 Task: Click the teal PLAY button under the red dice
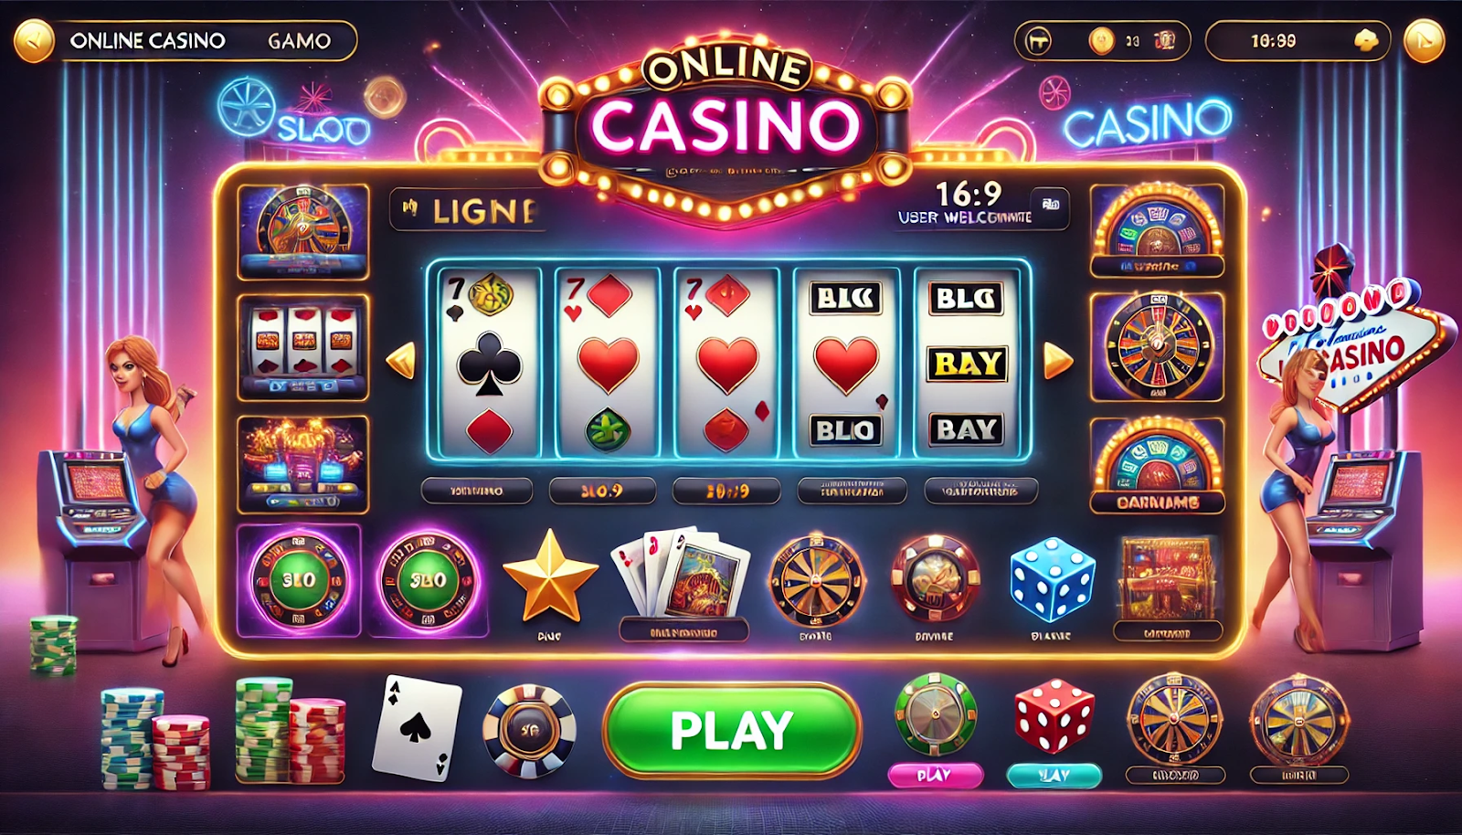[1054, 775]
